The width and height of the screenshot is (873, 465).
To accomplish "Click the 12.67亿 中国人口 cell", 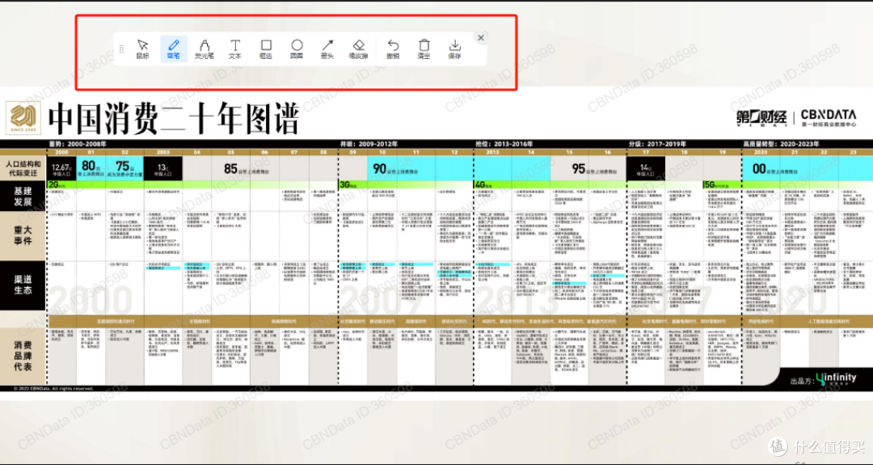I will [x=61, y=168].
